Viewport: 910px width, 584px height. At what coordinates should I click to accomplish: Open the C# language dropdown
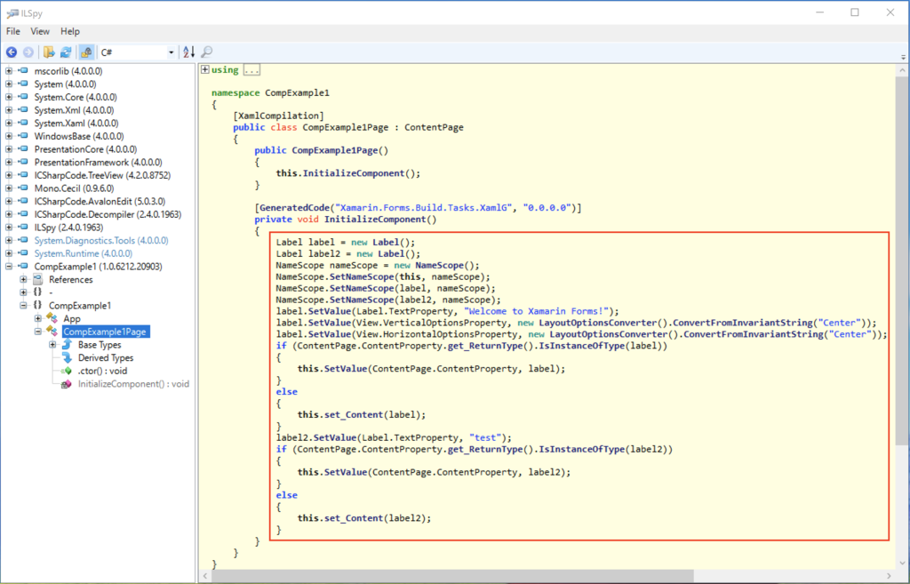click(138, 52)
